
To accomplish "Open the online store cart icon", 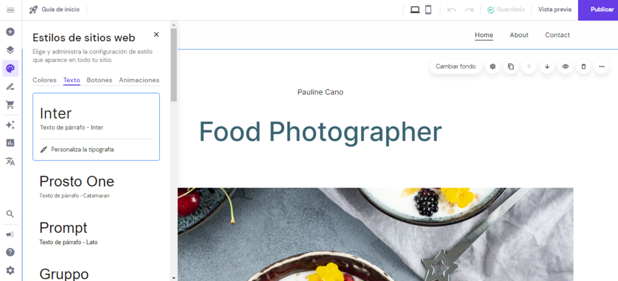I will [x=10, y=105].
